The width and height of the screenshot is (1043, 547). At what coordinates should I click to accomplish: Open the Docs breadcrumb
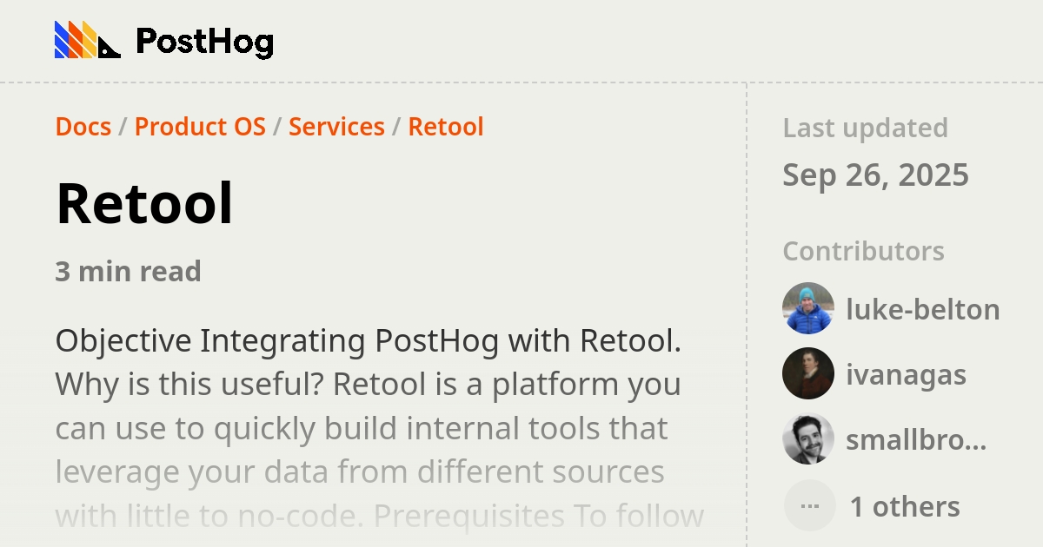tap(83, 127)
